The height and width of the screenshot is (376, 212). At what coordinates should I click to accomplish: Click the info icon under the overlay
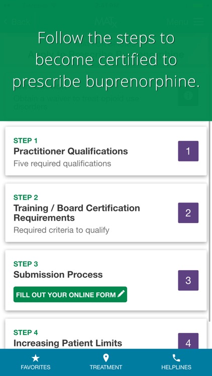[x=188, y=96]
